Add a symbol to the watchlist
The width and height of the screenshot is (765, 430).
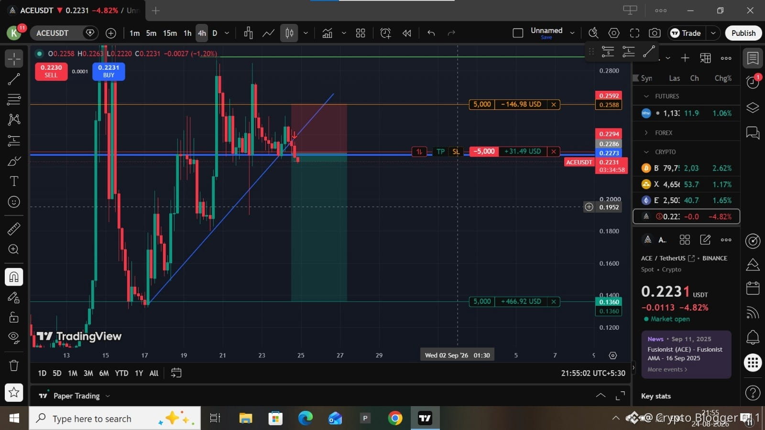tap(685, 58)
